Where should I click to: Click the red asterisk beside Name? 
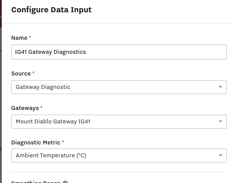(30, 37)
